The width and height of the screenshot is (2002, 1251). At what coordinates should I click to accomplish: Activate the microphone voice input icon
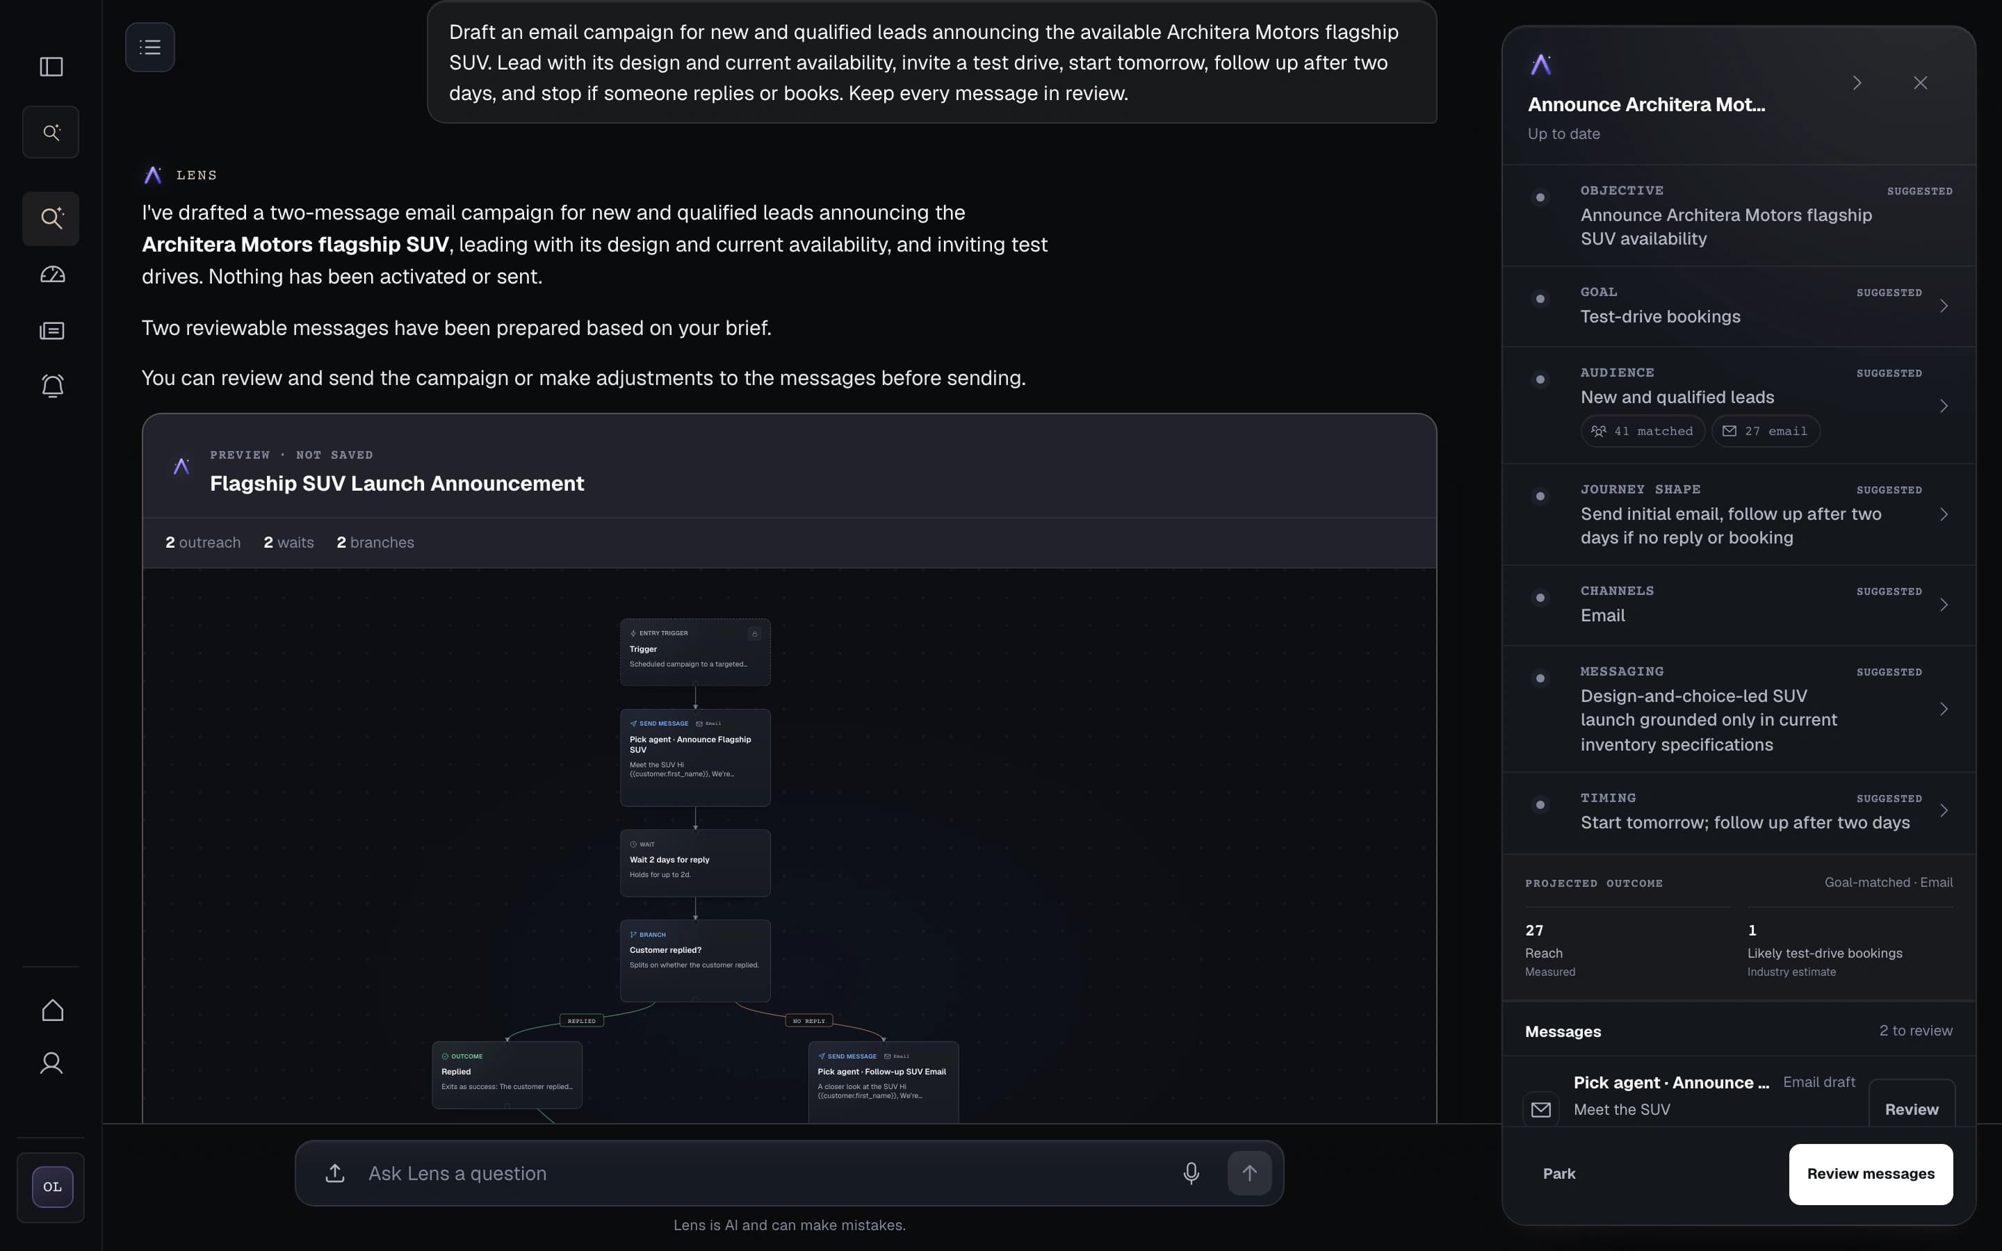click(1191, 1173)
